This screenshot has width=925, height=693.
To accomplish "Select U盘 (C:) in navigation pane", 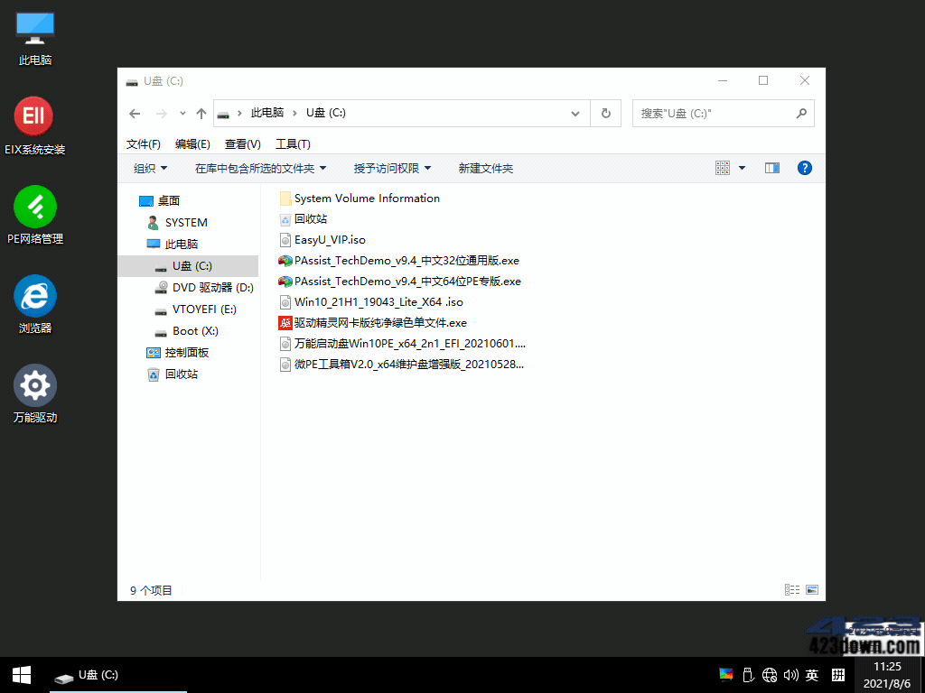I will pos(189,266).
